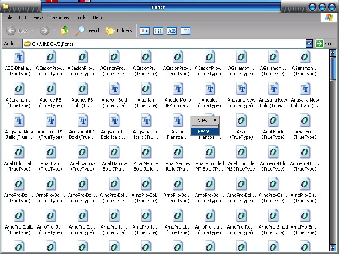Open the Tools menu

81,17
